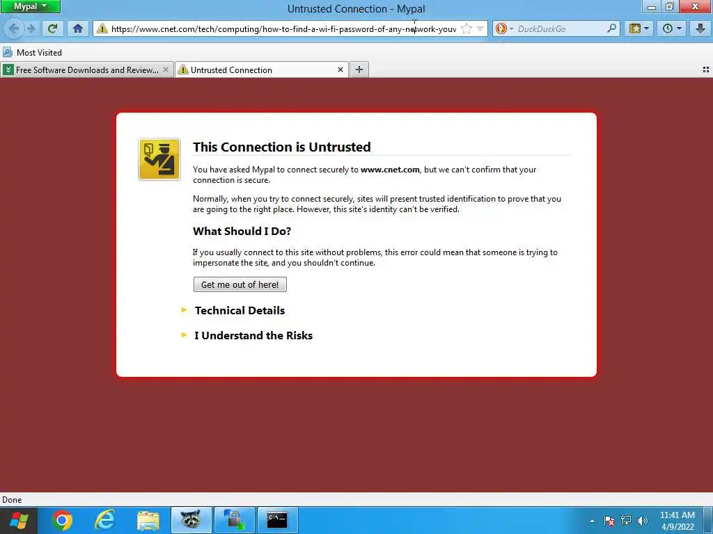The image size is (713, 534).
Task: Open the history clock button
Action: [x=672, y=29]
